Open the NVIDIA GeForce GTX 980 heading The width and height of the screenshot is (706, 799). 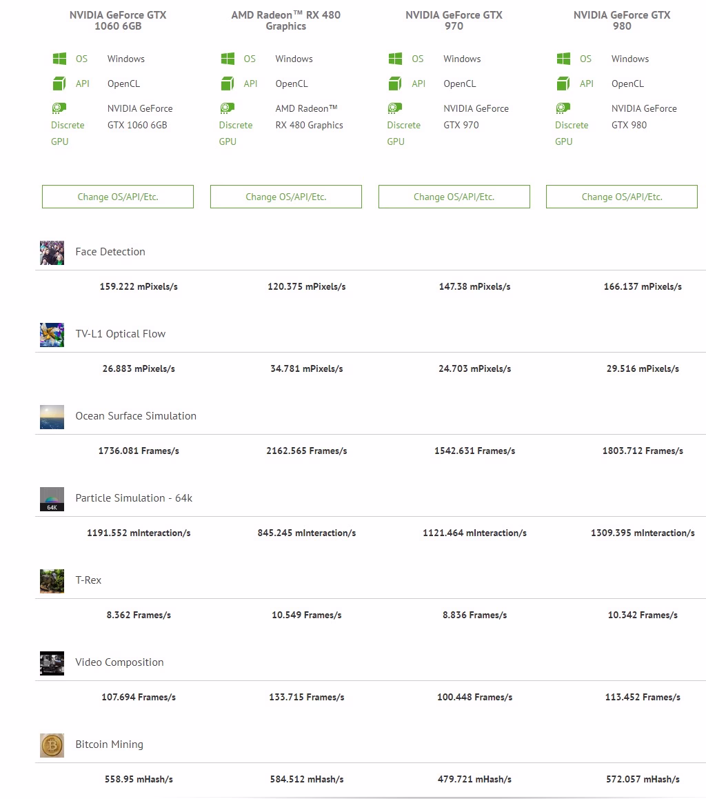coord(622,21)
